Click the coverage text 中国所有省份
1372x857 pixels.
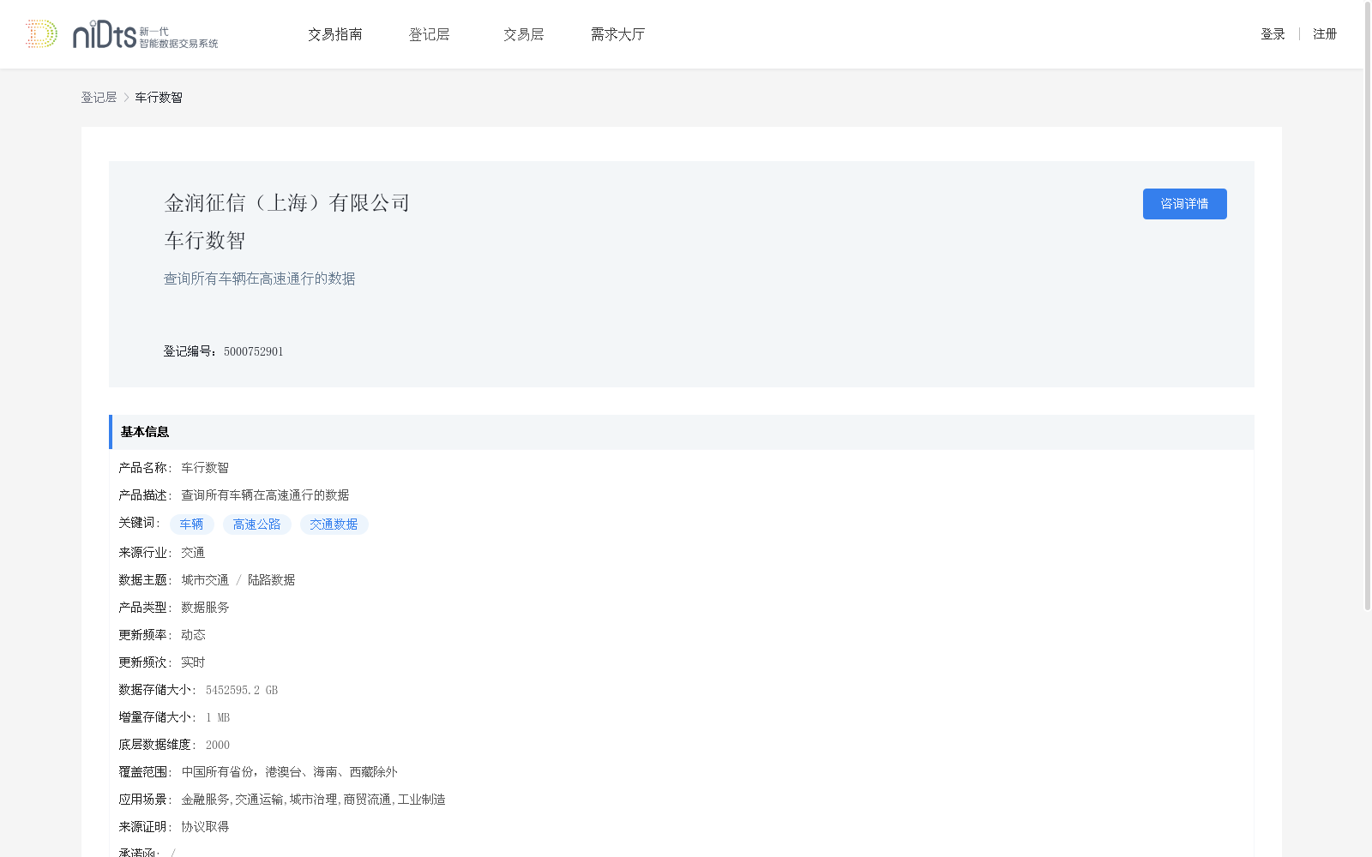tap(218, 772)
